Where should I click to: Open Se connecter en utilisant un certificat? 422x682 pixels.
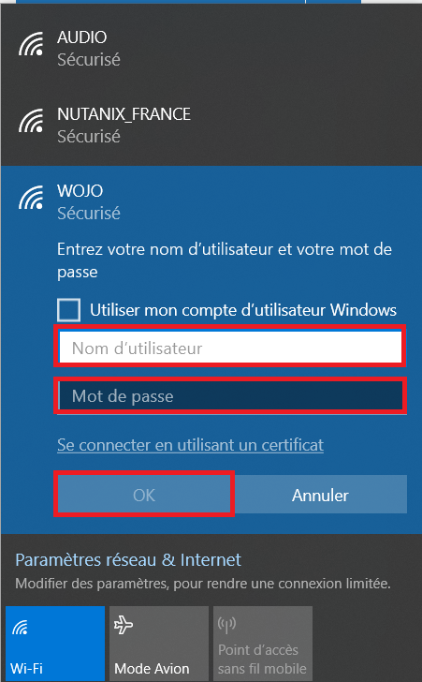coord(190,445)
